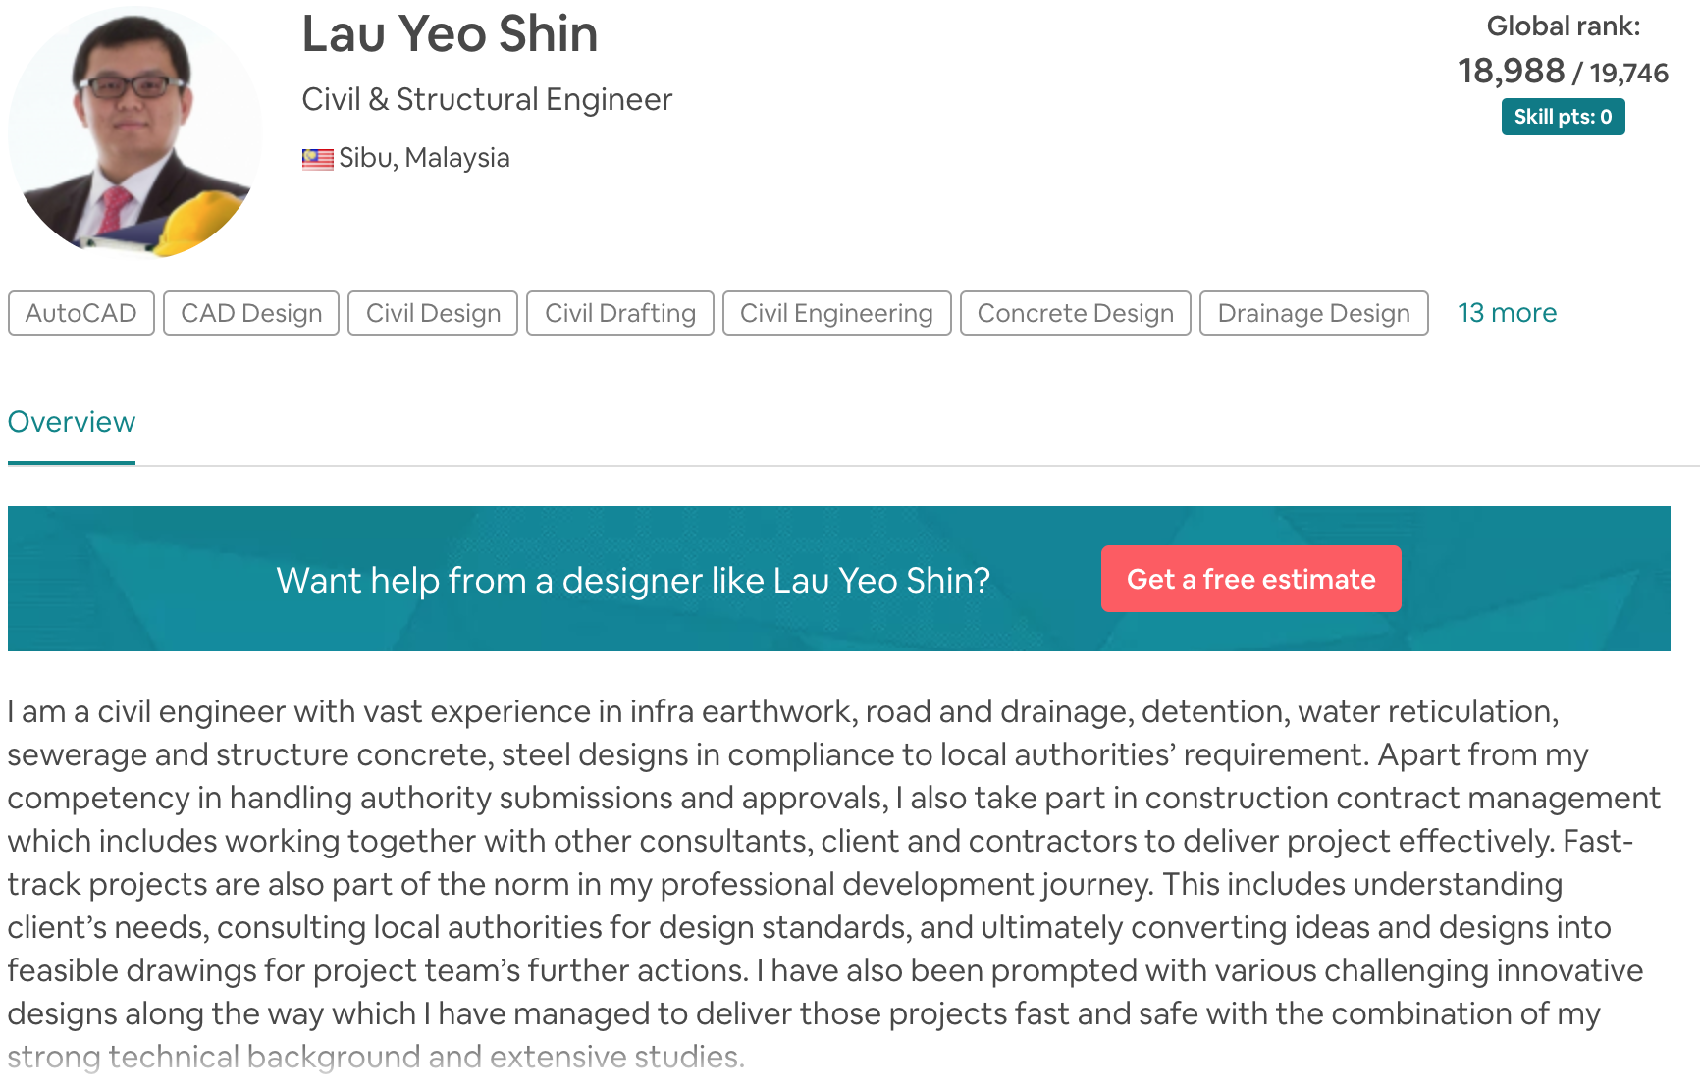The image size is (1700, 1089).
Task: Expand the 13 more skills list
Action: pos(1508,312)
